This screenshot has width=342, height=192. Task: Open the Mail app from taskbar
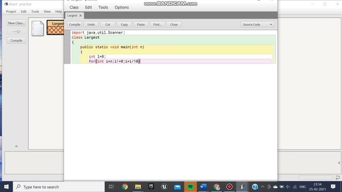(x=177, y=187)
